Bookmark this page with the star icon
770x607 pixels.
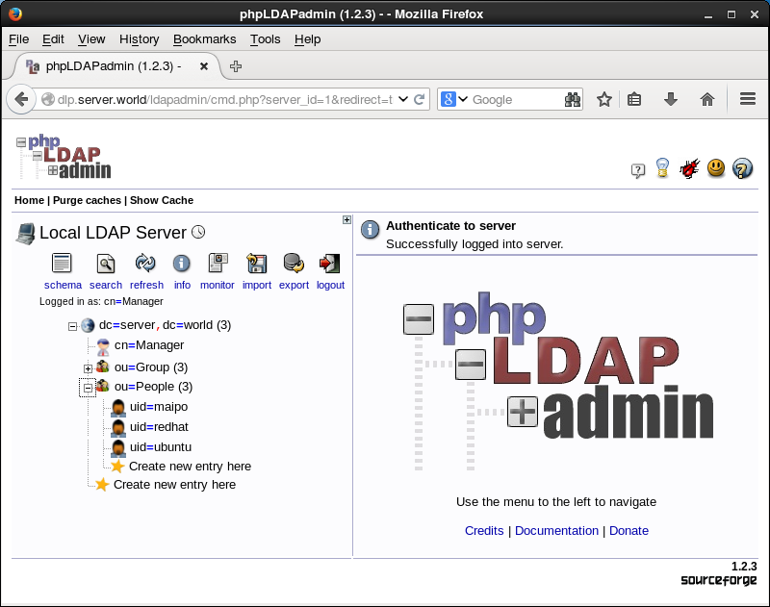[x=603, y=99]
